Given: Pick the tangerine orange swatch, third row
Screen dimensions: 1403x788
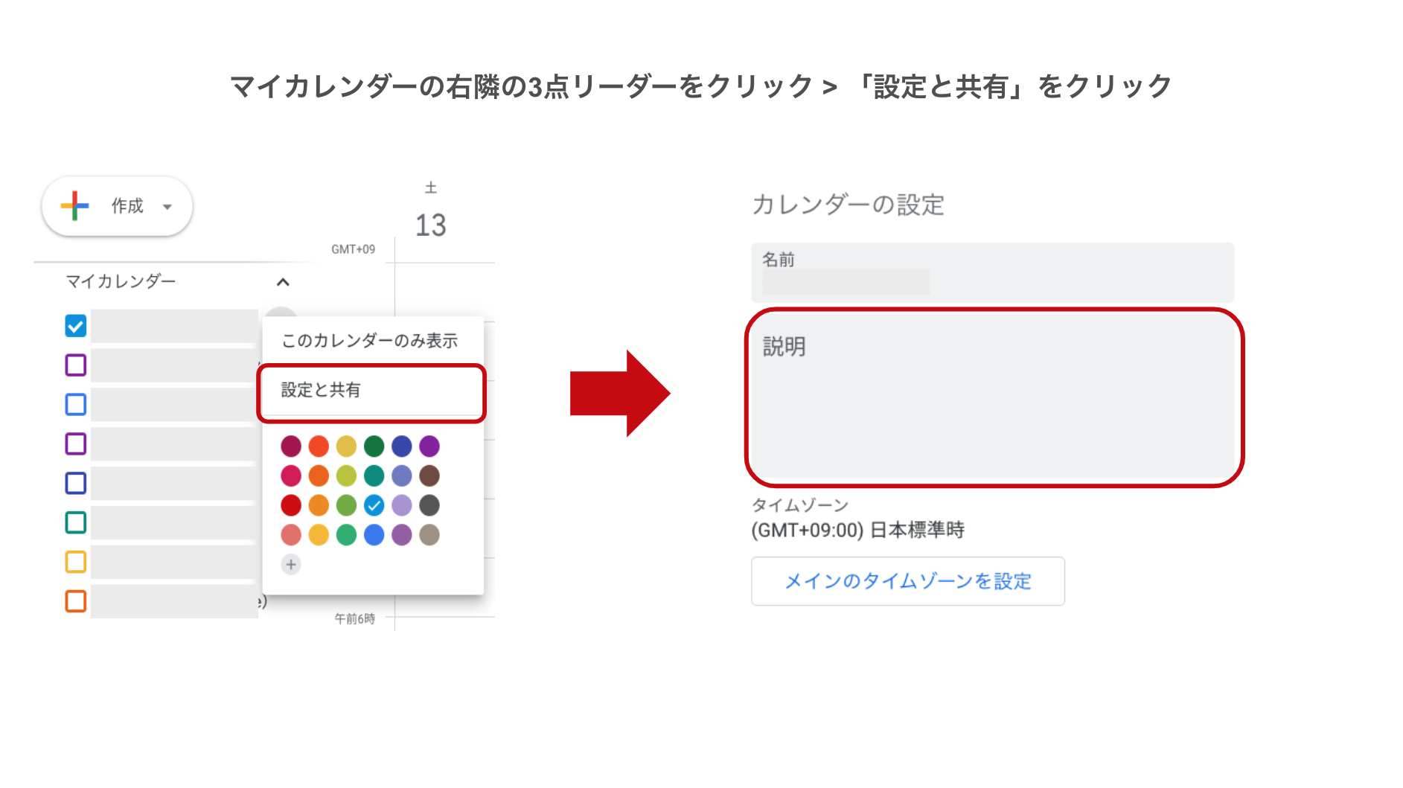Looking at the screenshot, I should [319, 505].
